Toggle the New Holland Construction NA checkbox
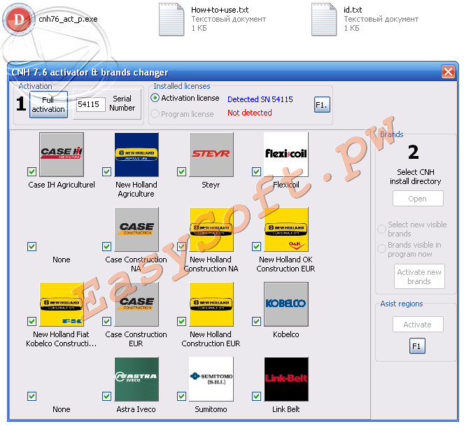 [x=181, y=246]
